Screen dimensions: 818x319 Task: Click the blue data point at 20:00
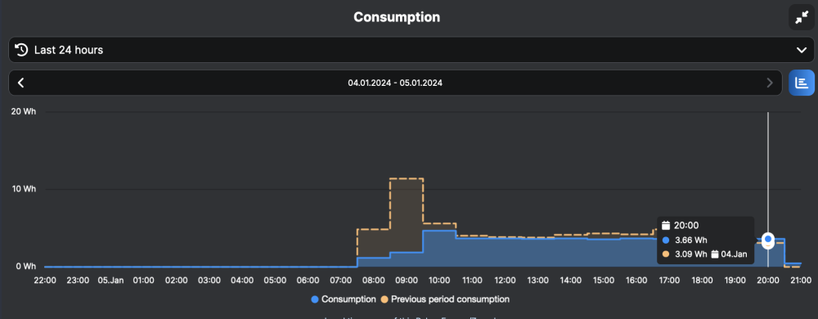pos(768,239)
